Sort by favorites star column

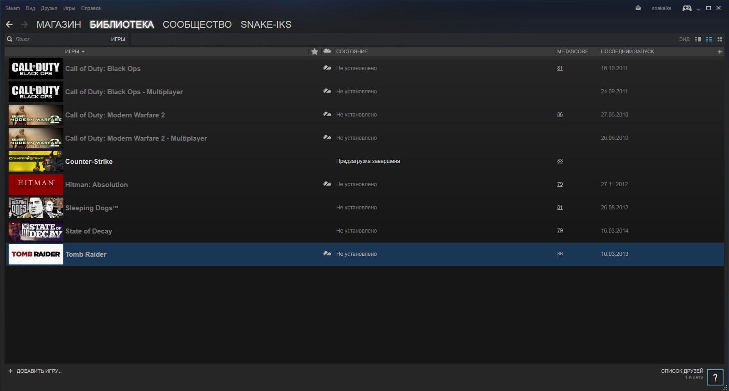pos(314,51)
